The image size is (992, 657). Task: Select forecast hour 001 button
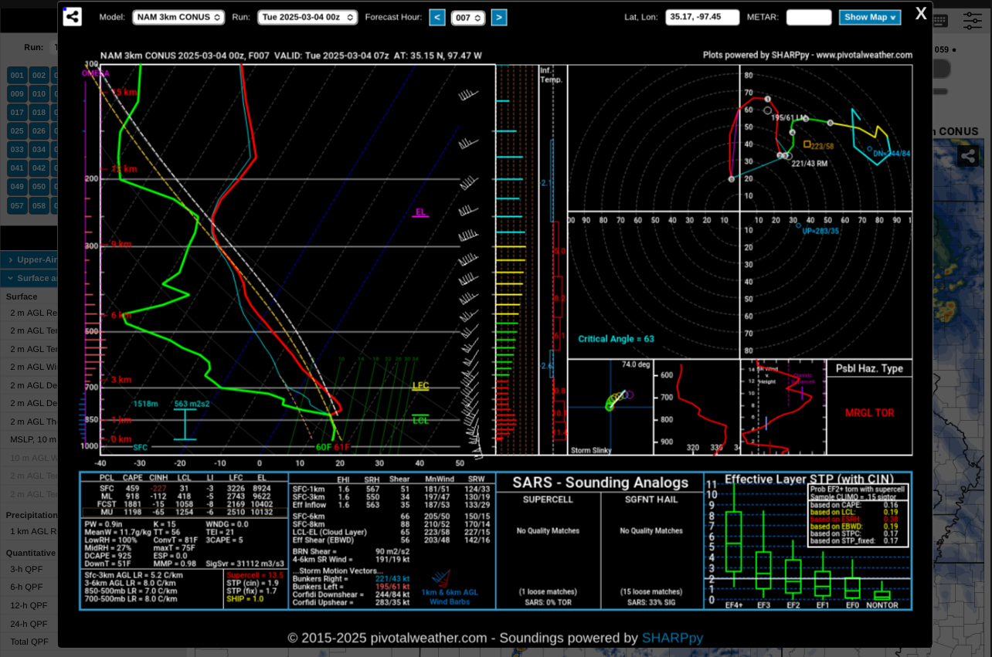(x=17, y=76)
